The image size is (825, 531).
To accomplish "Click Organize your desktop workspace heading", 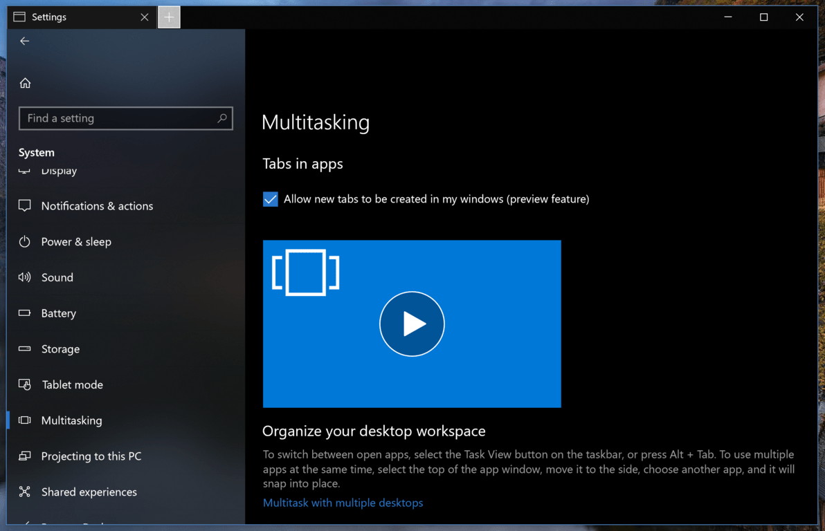I will 374,431.
